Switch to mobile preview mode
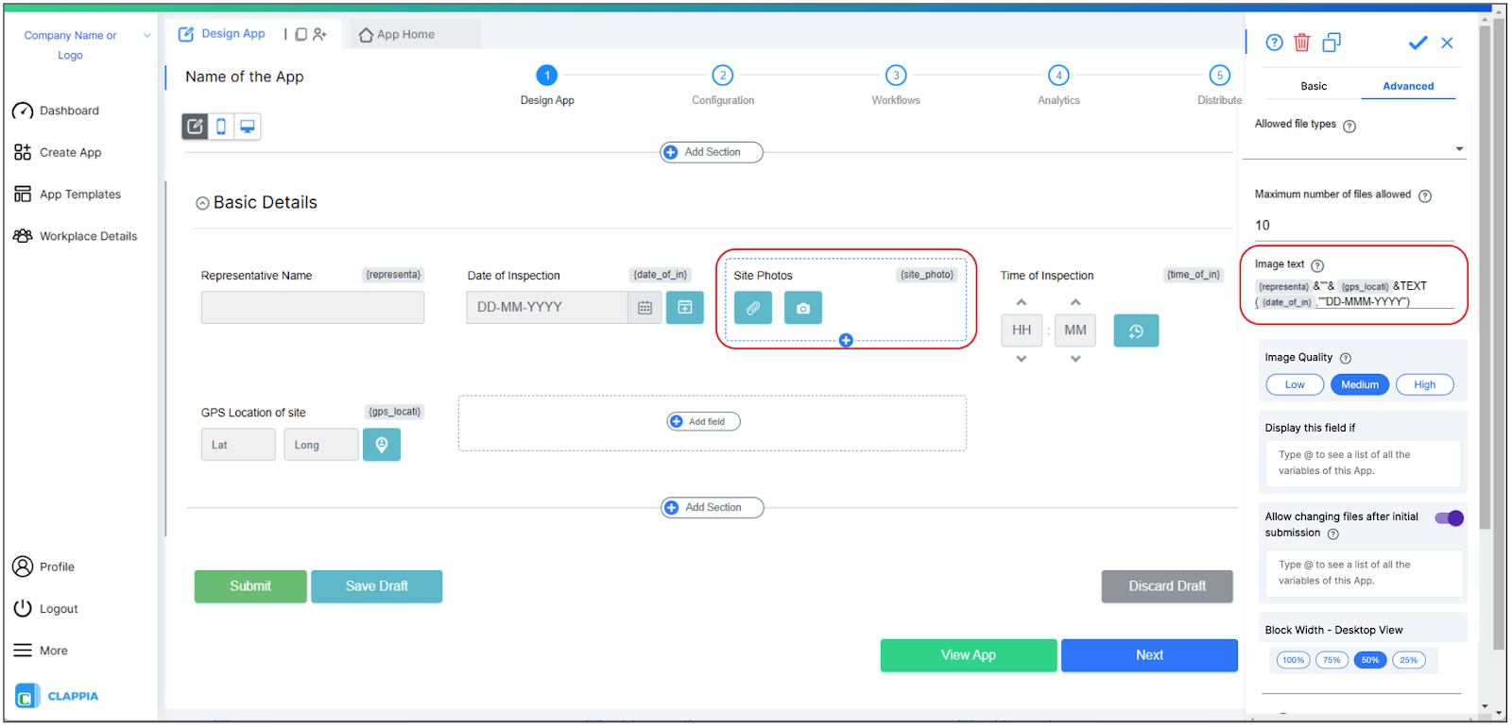 pos(221,127)
